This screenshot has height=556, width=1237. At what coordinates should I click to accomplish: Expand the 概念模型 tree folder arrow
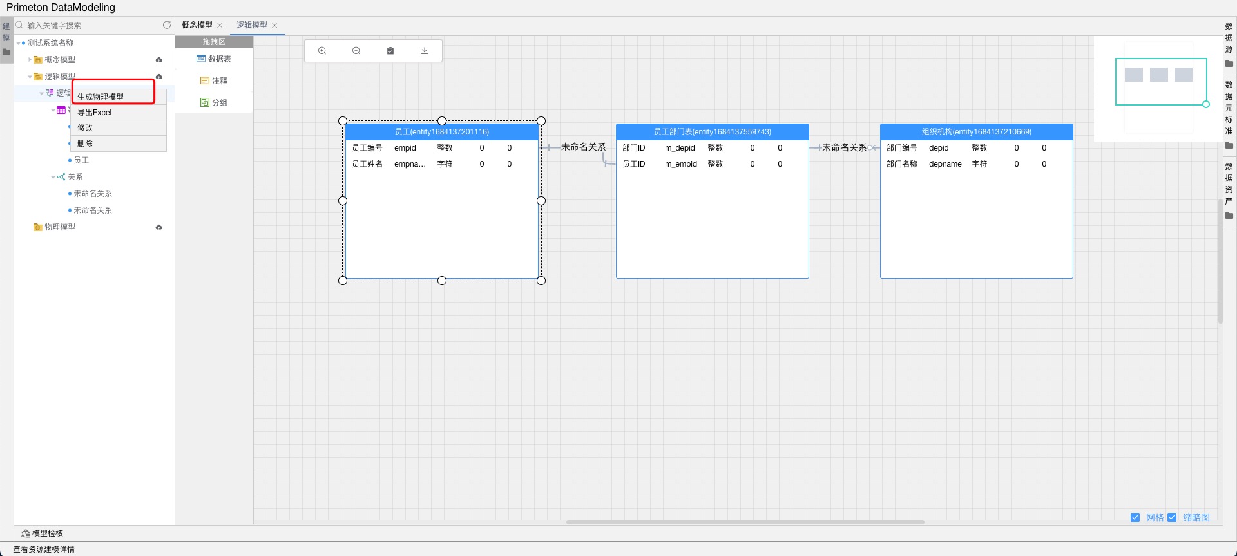click(x=30, y=60)
